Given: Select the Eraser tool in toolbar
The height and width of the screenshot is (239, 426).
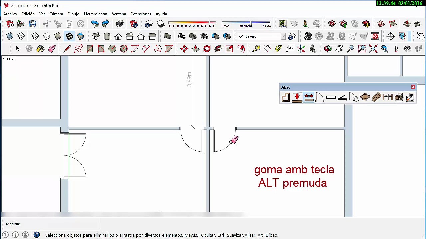Looking at the screenshot, I should 52,49.
